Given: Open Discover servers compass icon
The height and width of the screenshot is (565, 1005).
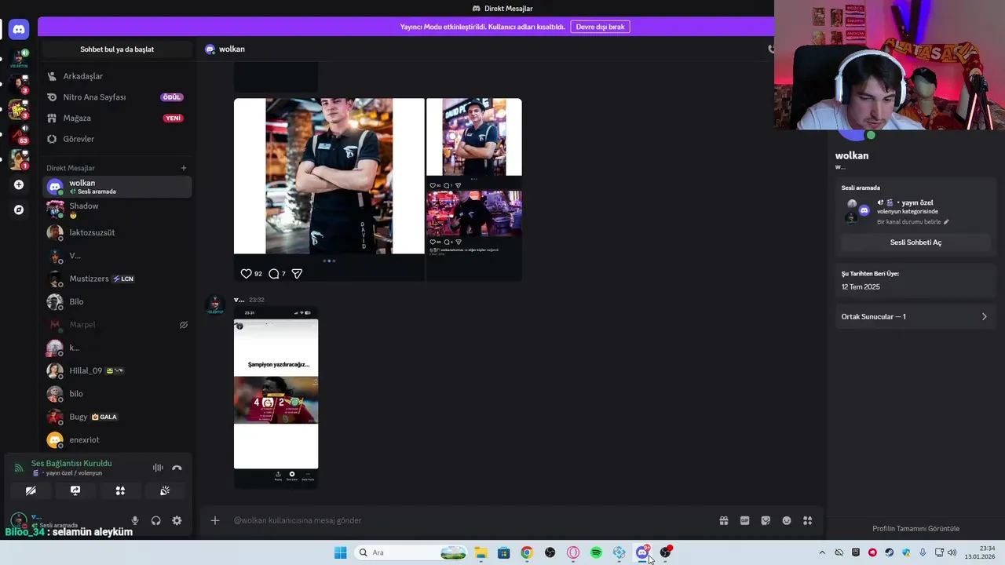Looking at the screenshot, I should (x=19, y=210).
